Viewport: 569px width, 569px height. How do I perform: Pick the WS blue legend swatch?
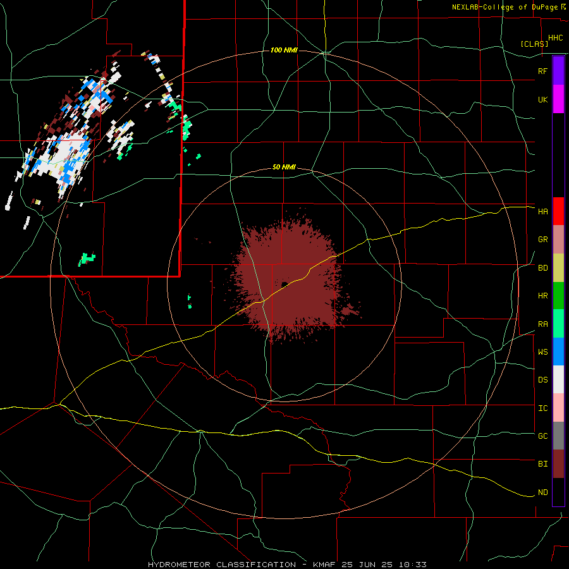558,352
